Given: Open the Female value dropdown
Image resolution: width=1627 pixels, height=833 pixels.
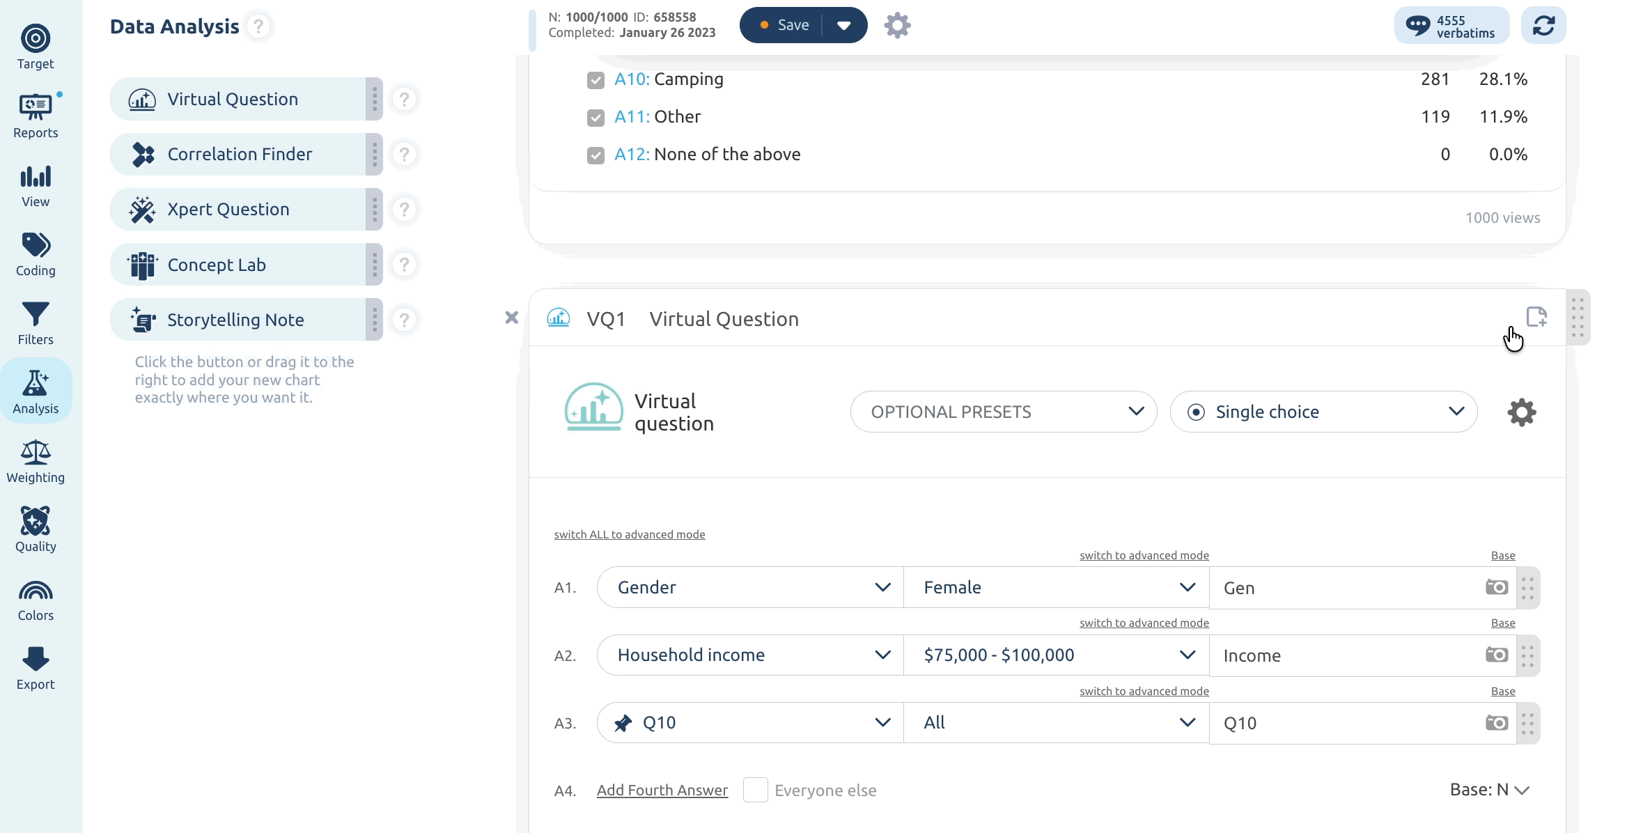Looking at the screenshot, I should 1056,587.
